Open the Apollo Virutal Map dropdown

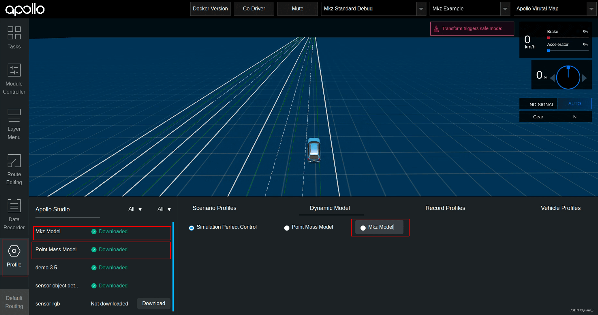[591, 9]
